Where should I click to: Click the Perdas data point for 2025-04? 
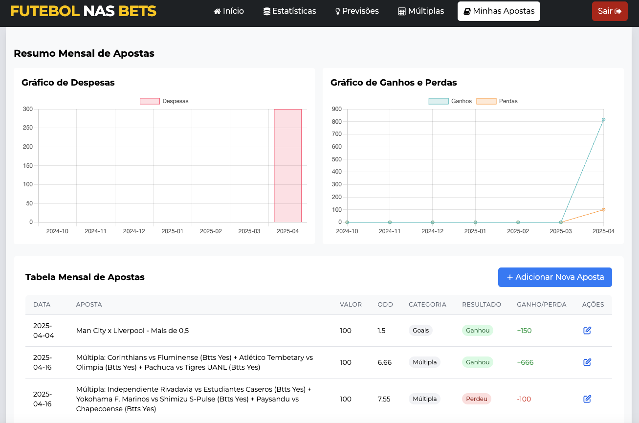click(603, 210)
